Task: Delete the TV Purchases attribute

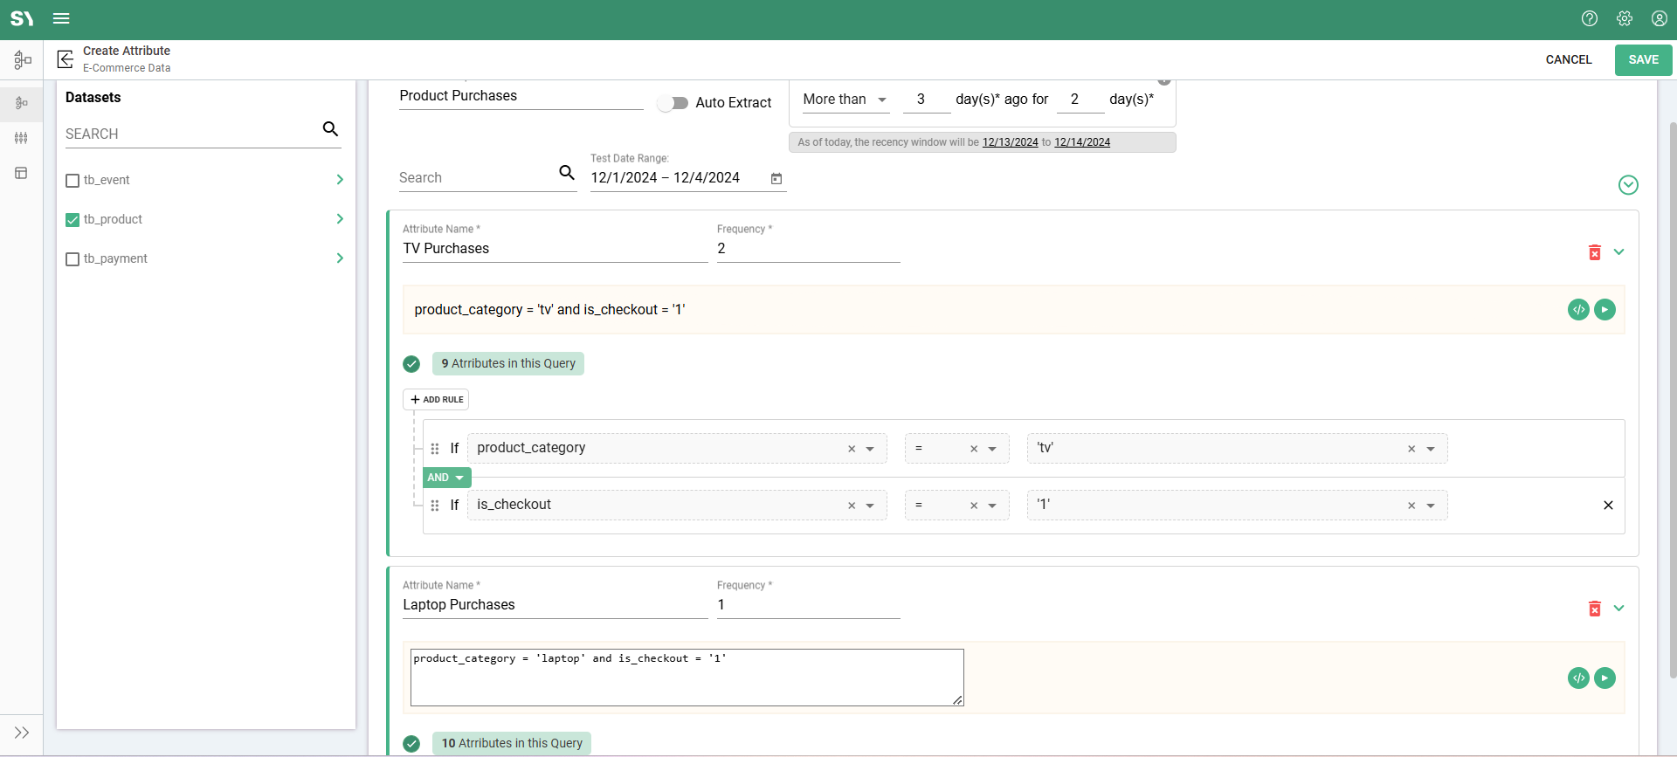Action: (x=1594, y=252)
